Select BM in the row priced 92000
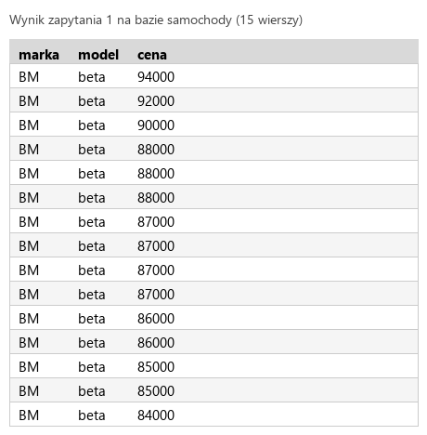 [29, 101]
